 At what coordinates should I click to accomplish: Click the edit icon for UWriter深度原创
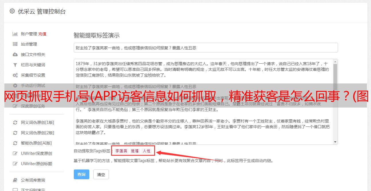click(x=15, y=153)
